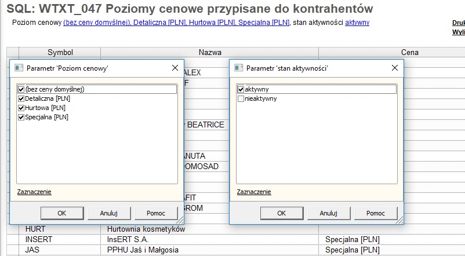Click the price level parameter link in header
The width and height of the screenshot is (465, 256).
click(176, 23)
